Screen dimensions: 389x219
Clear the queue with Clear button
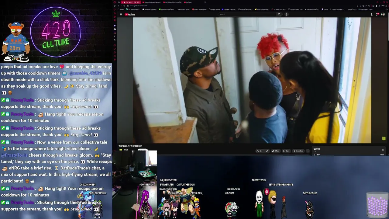(382, 155)
